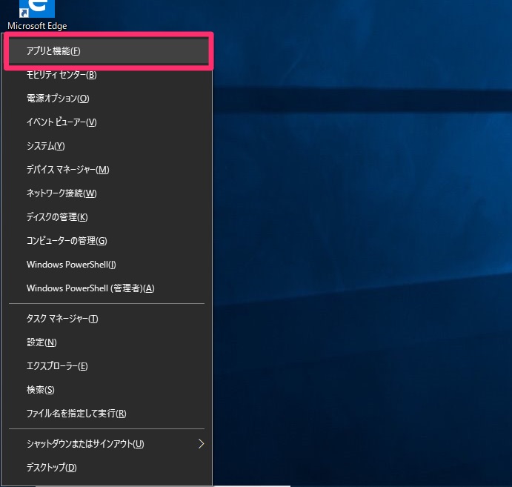Select デスクトップ(D) menu entry
Screen dimensions: 512x487
click(107, 468)
